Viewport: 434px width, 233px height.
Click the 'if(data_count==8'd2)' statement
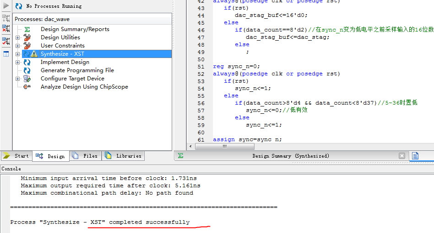click(271, 30)
